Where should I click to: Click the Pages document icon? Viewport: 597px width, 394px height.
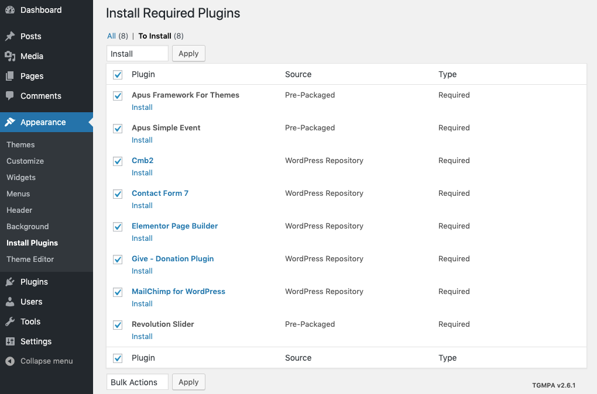(x=11, y=76)
